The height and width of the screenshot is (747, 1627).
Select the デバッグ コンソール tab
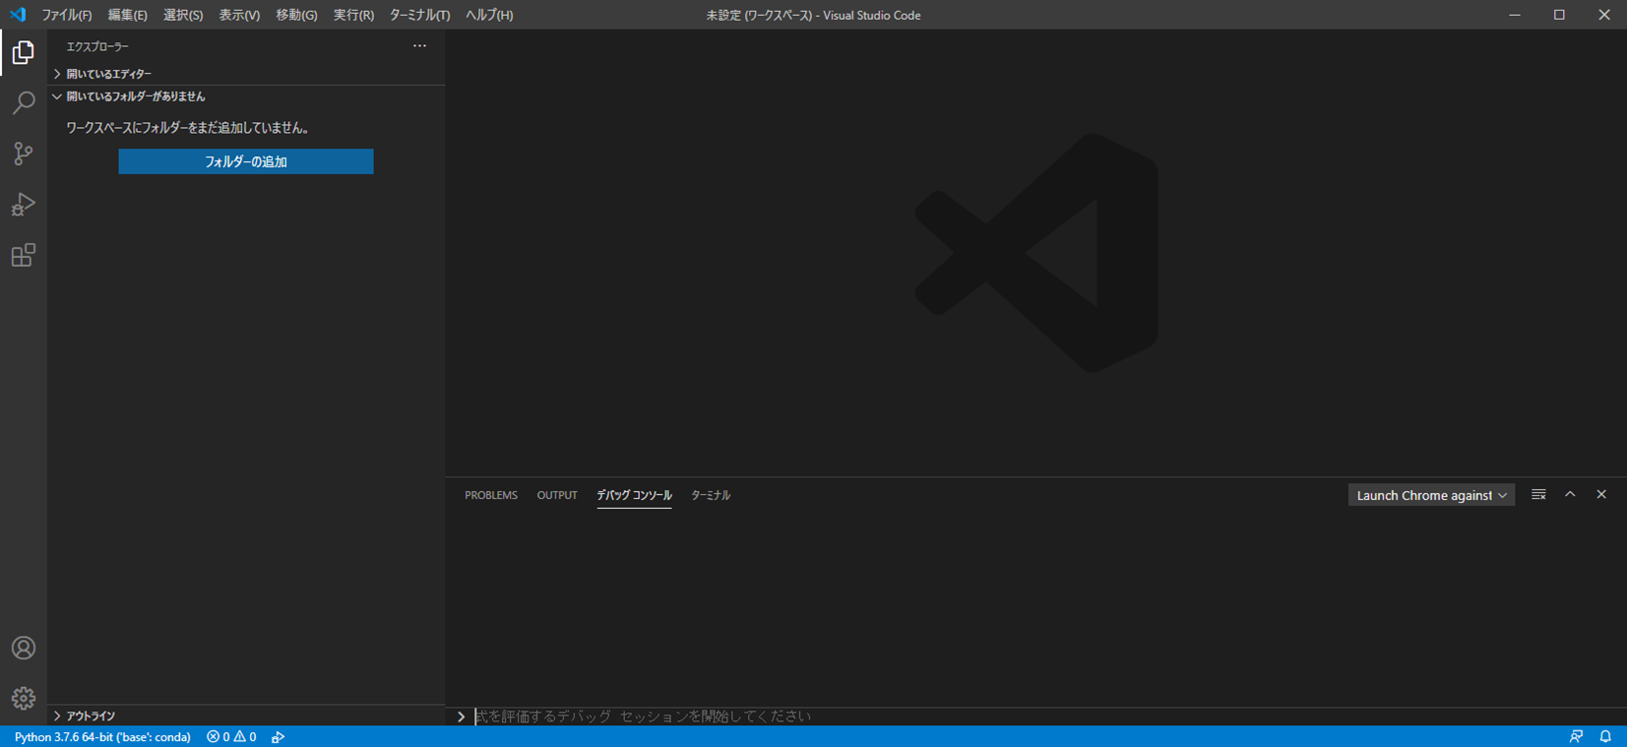coord(634,495)
